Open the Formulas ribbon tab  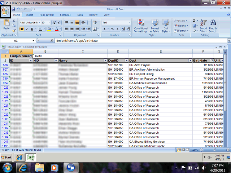(65, 15)
